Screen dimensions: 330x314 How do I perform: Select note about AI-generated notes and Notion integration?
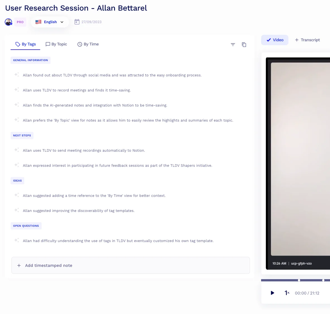pyautogui.click(x=95, y=105)
